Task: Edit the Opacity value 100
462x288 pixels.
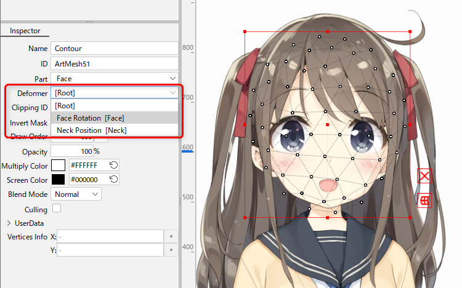Action: (x=72, y=151)
